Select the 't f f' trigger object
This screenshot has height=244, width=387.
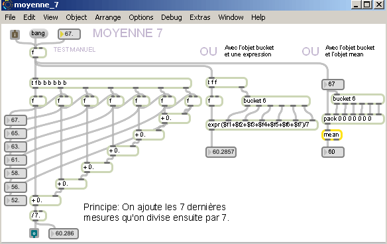(x=227, y=82)
